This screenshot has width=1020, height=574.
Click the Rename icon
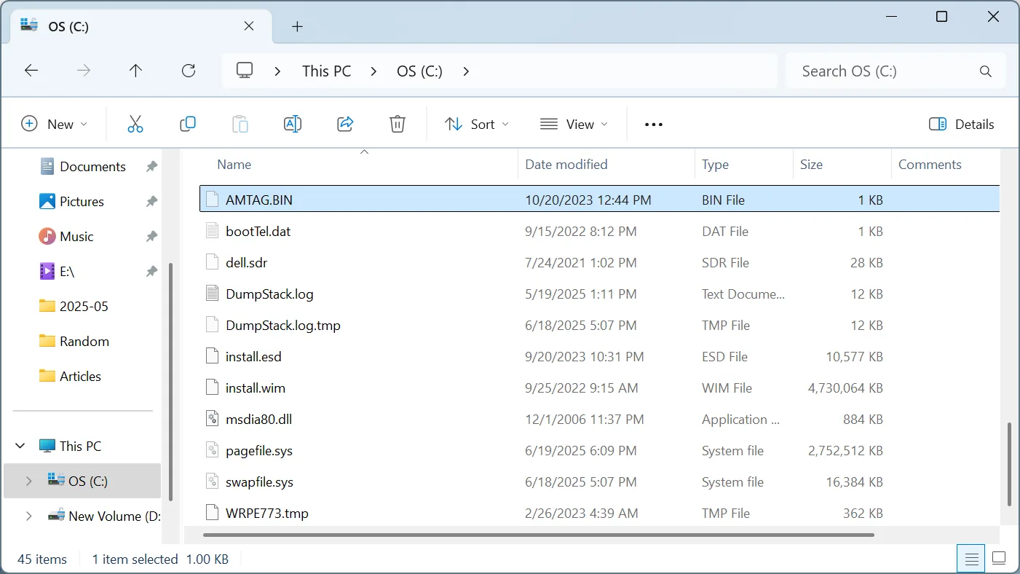point(293,124)
